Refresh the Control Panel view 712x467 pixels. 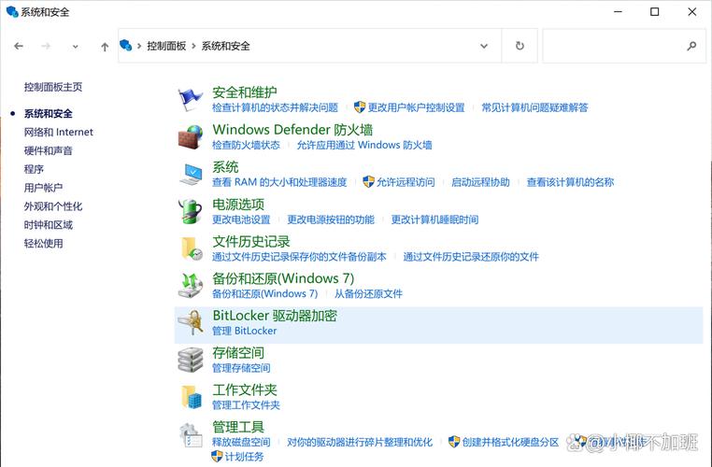click(520, 46)
